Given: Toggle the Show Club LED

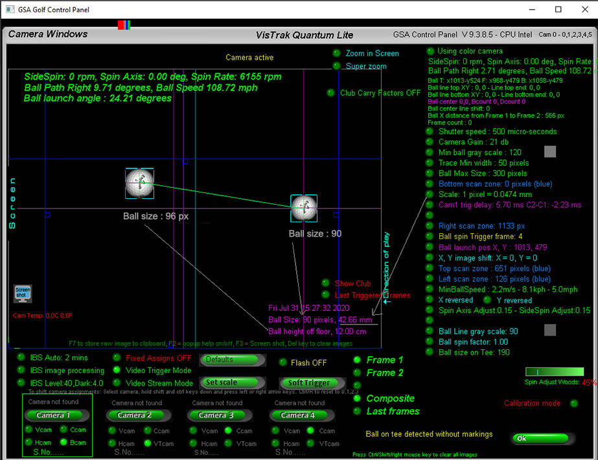Looking at the screenshot, I should (325, 283).
